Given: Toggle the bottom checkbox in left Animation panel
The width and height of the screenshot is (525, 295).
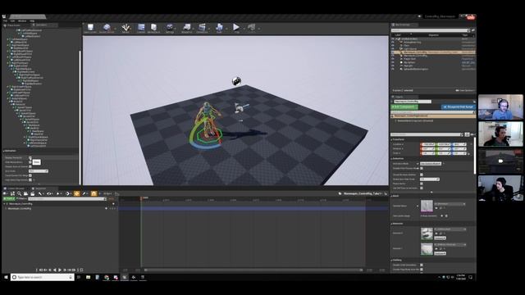Looking at the screenshot, I should tap(30, 180).
